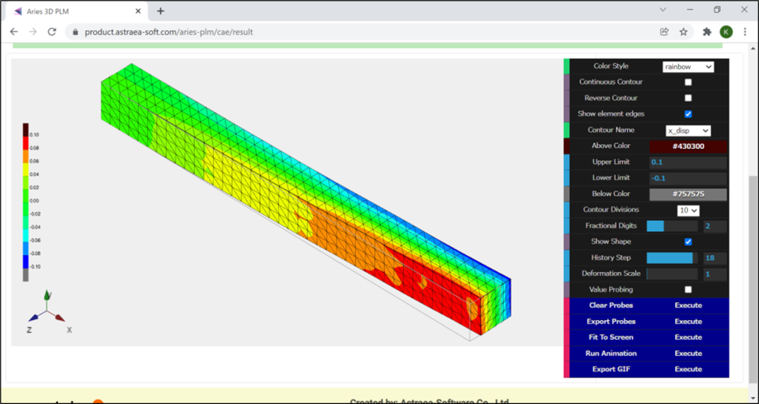
Task: Click the browser forward arrow
Action: coord(33,32)
